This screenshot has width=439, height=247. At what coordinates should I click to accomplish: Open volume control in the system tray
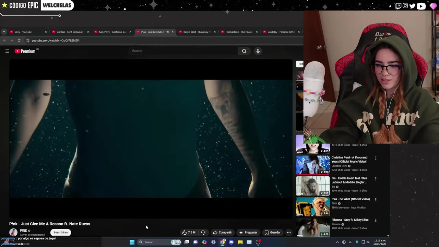click(368, 242)
